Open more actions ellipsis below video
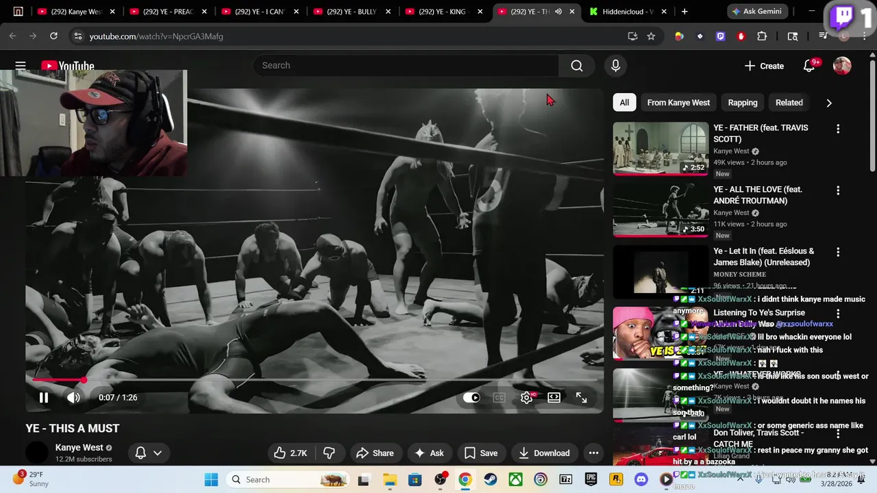Image resolution: width=877 pixels, height=493 pixels. (593, 453)
